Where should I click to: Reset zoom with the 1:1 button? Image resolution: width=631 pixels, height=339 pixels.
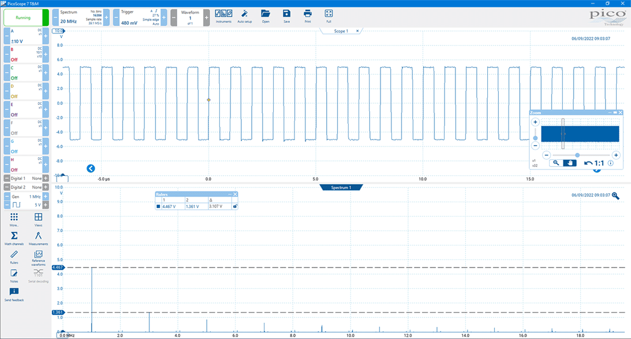[595, 163]
